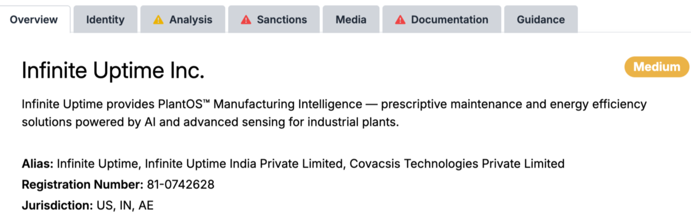The image size is (691, 222).
Task: Click the red alert icon on Sanctions tab
Action: (x=246, y=20)
